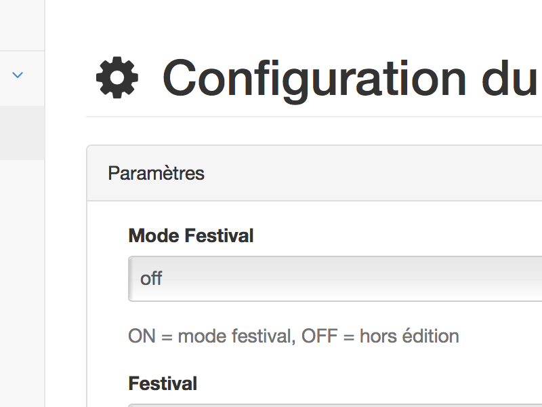Open the Mode Festival dropdown showing off
Image resolution: width=542 pixels, height=407 pixels.
tap(335, 279)
